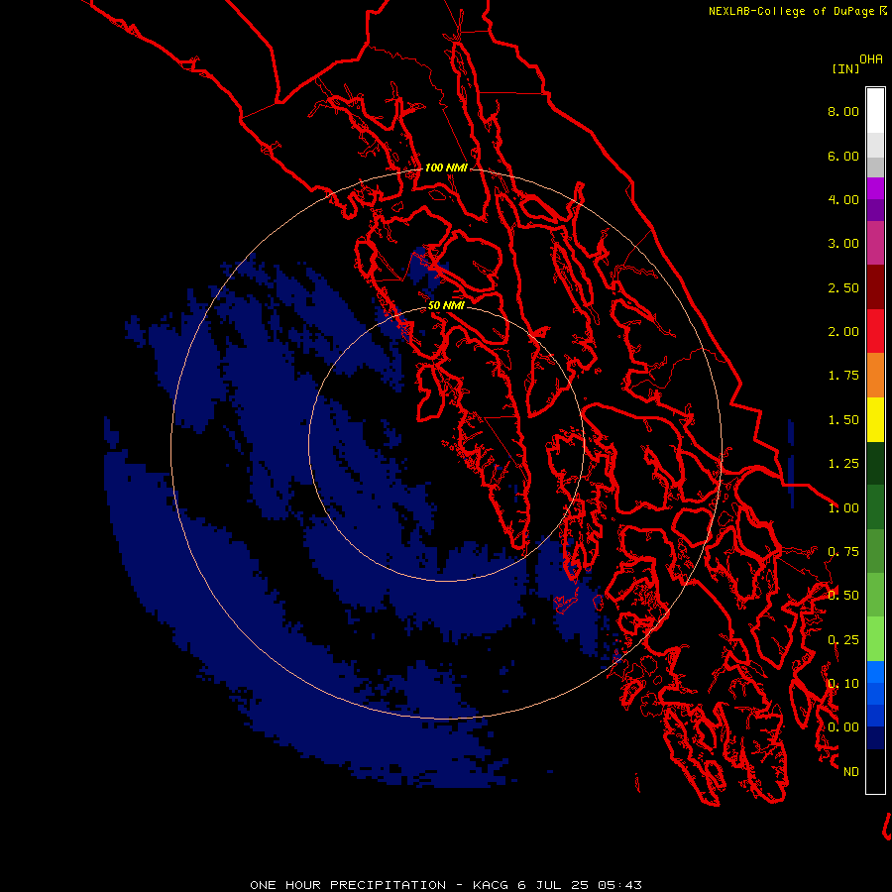Image resolution: width=892 pixels, height=892 pixels.
Task: Select the bright red swatch beside 2.00
Action: click(875, 331)
